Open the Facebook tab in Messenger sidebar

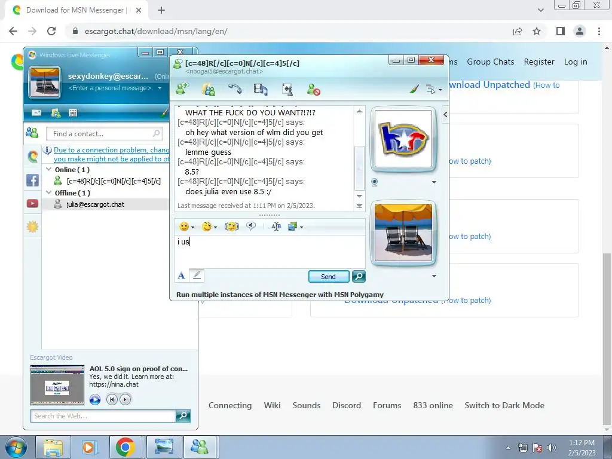click(x=33, y=180)
